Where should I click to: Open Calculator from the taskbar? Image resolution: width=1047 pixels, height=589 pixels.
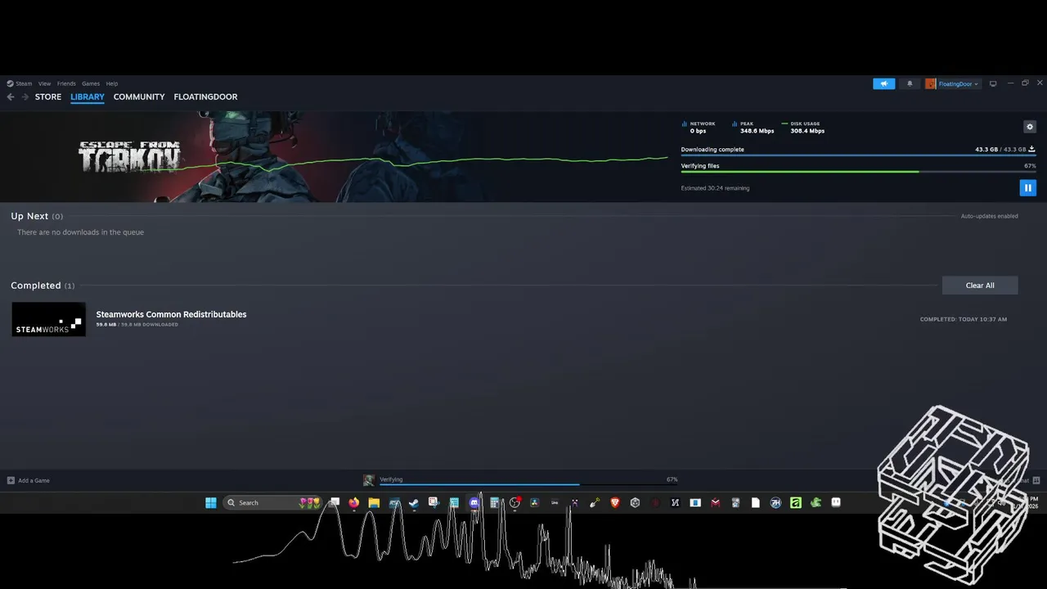tap(495, 502)
